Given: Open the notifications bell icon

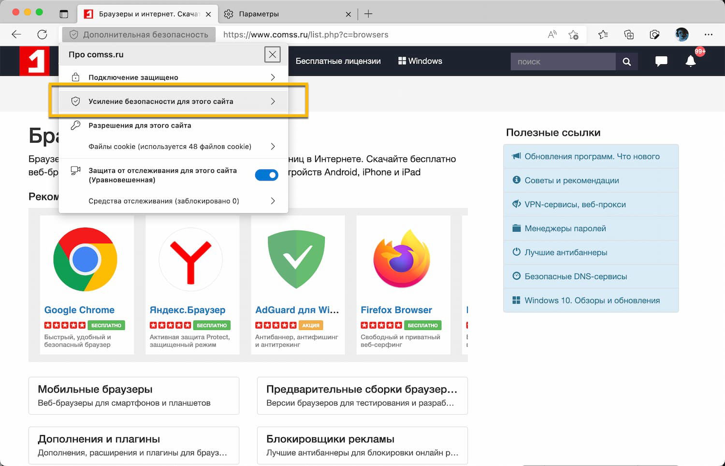Looking at the screenshot, I should click(x=691, y=61).
